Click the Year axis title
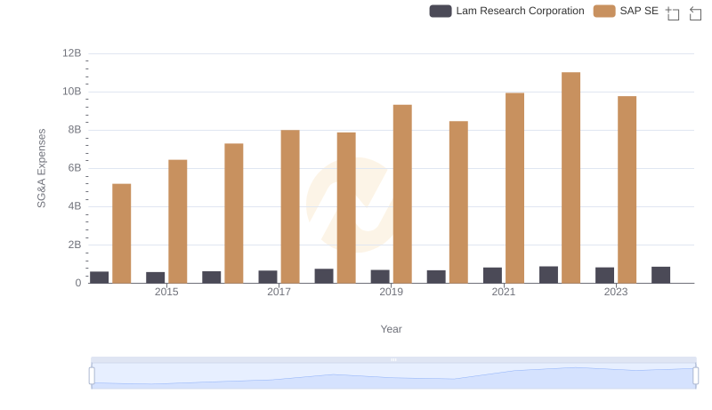Viewport: 712px width, 410px height. [391, 329]
